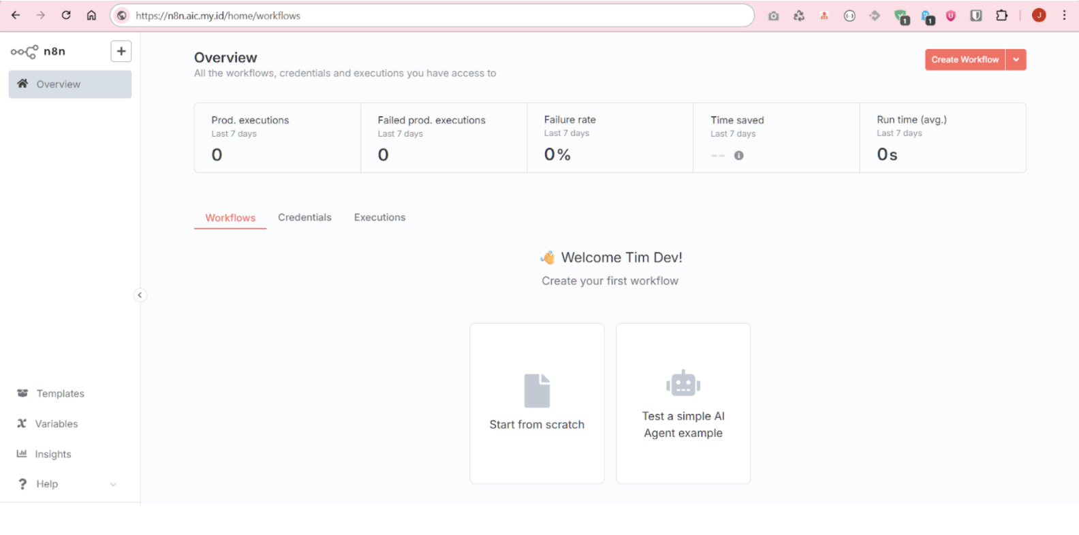
Task: Open the browser three-dot menu
Action: click(x=1064, y=15)
